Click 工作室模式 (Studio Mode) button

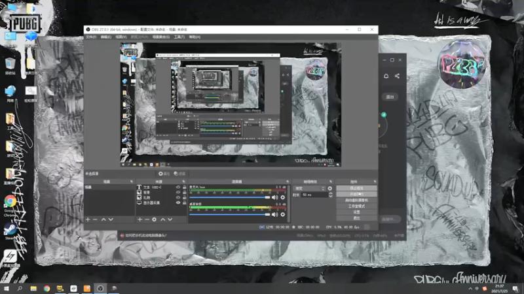coord(356,206)
